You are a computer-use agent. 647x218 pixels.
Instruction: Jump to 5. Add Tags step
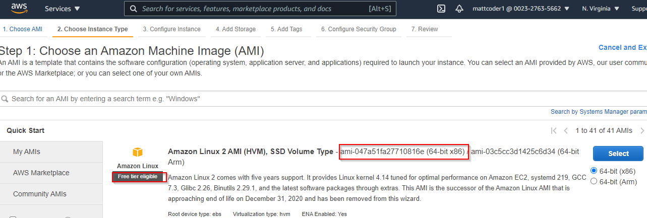286,29
